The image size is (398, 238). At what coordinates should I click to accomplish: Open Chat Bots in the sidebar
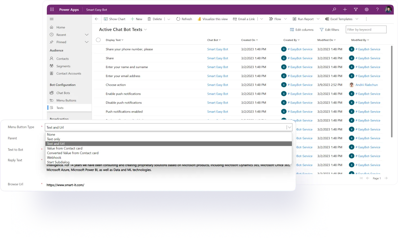pyautogui.click(x=63, y=93)
